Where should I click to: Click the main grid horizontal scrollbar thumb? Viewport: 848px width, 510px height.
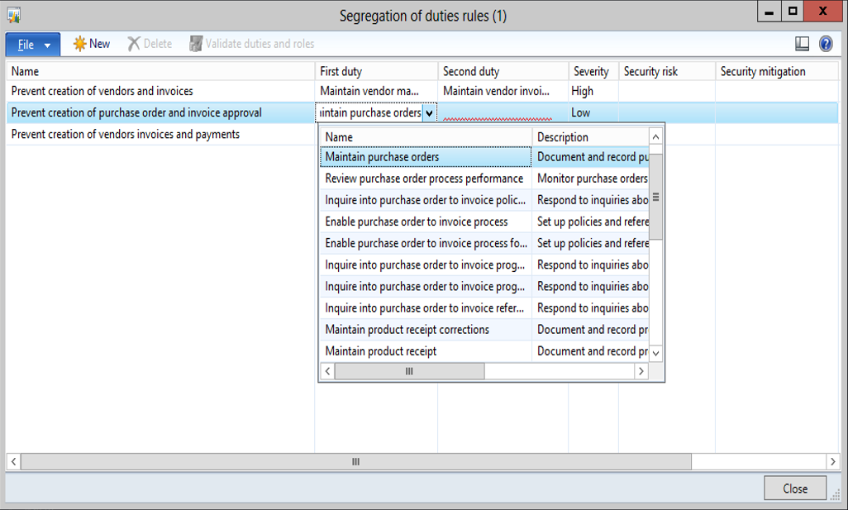click(355, 462)
